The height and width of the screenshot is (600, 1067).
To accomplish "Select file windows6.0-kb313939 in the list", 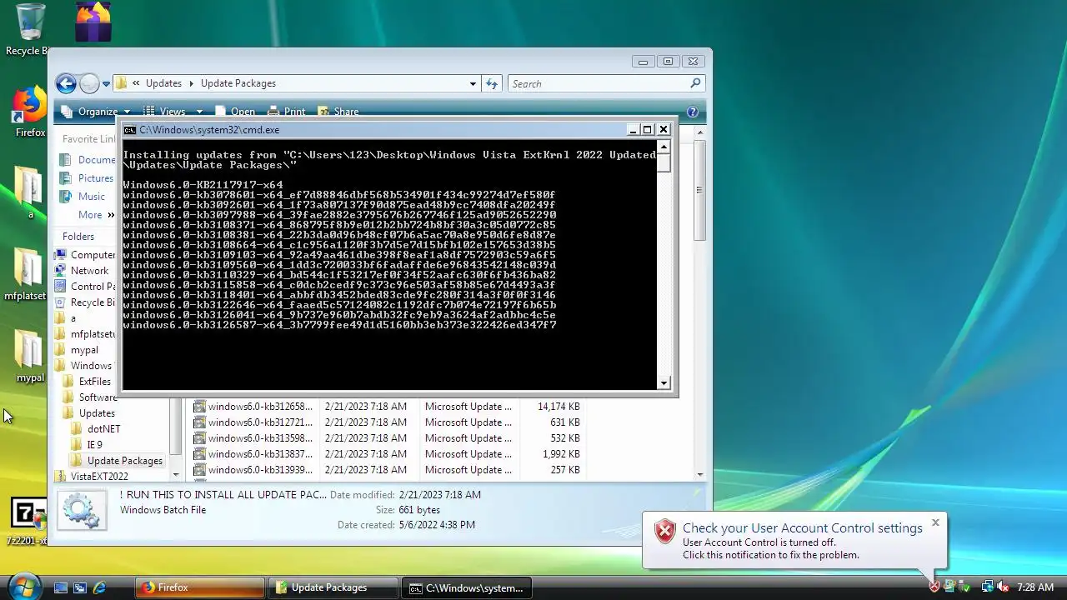I will (253, 470).
